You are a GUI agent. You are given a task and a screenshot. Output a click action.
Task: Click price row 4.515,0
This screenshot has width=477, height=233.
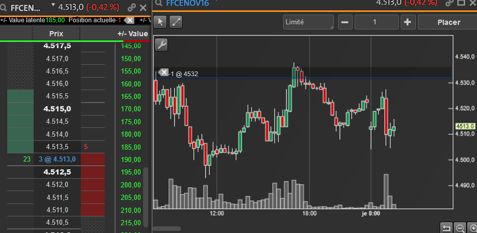tap(57, 109)
